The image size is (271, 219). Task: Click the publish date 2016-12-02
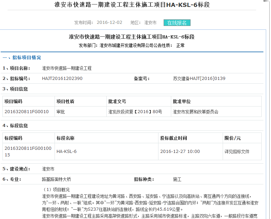[109, 23]
